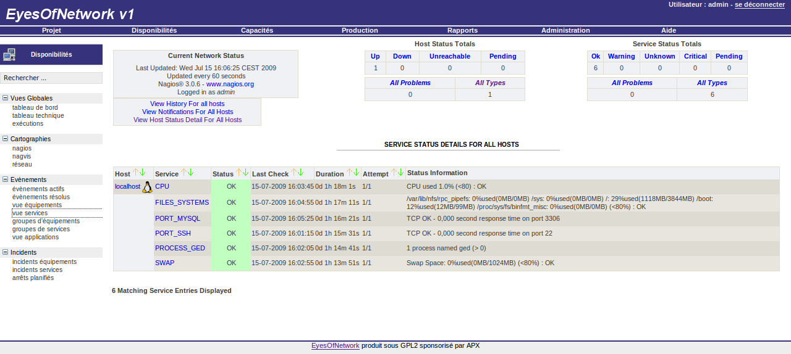Sort Last Check column descending, green arrow
The height and width of the screenshot is (354, 791).
[302, 173]
